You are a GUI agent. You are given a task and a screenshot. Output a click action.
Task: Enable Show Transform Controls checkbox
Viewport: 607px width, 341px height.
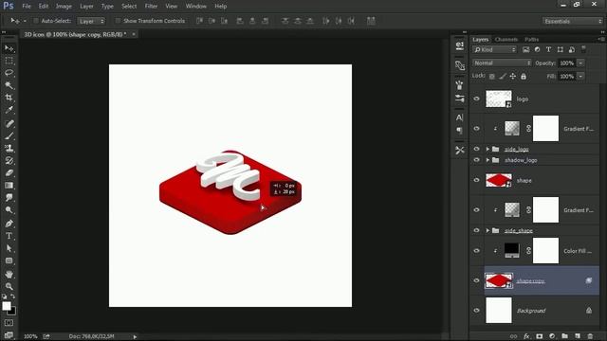coord(118,21)
